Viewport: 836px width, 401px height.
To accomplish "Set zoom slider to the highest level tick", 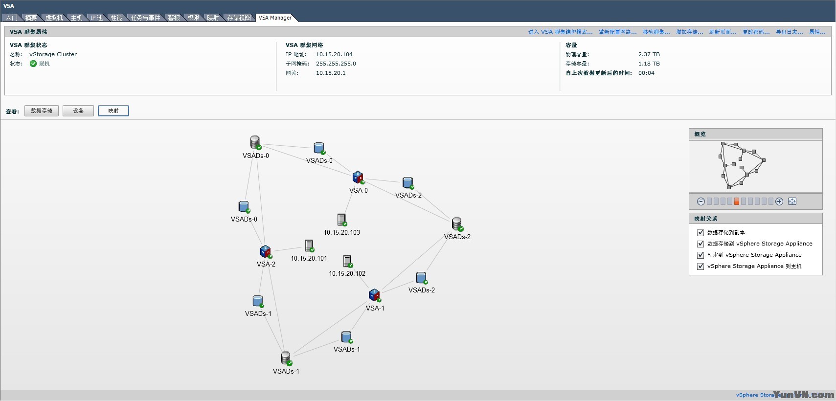I will [771, 201].
